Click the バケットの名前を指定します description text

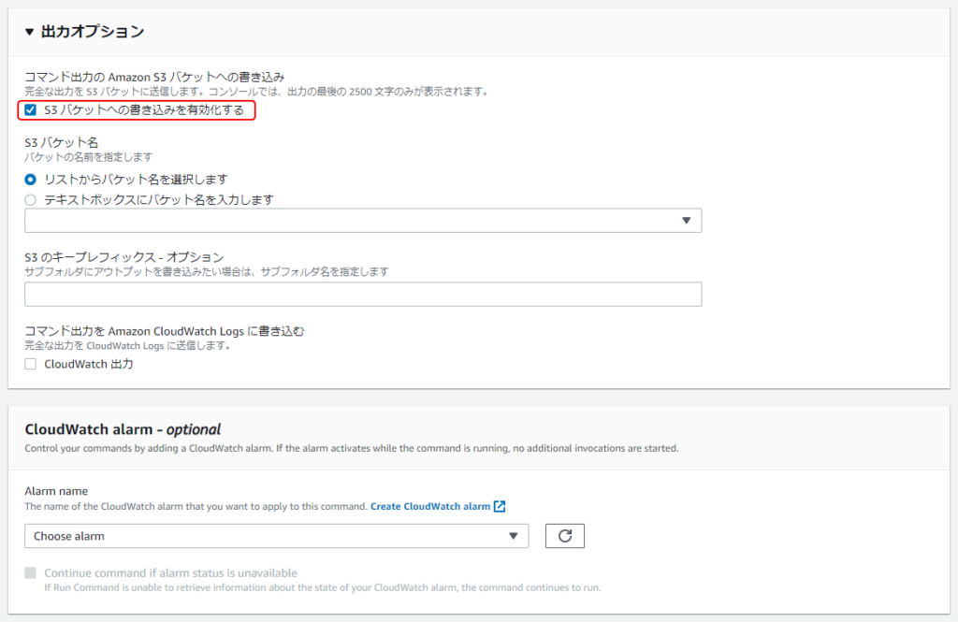pos(89,158)
